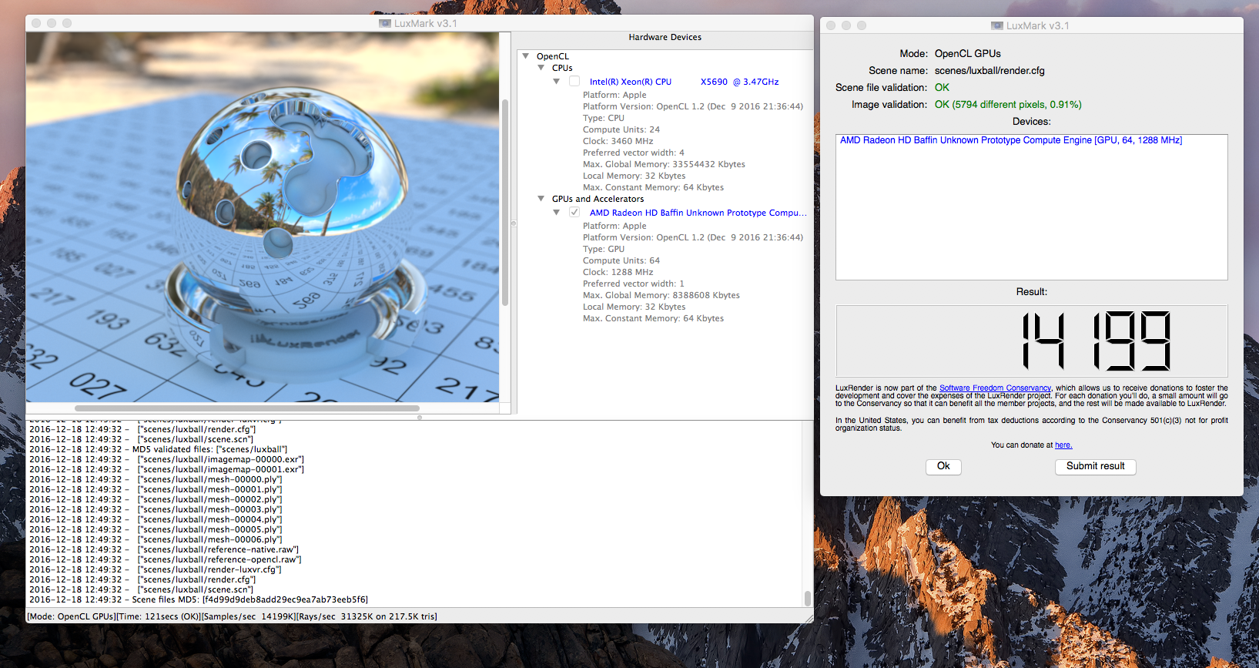The image size is (1259, 668).
Task: Click the LuxMark icon in main window title
Action: tap(385, 23)
